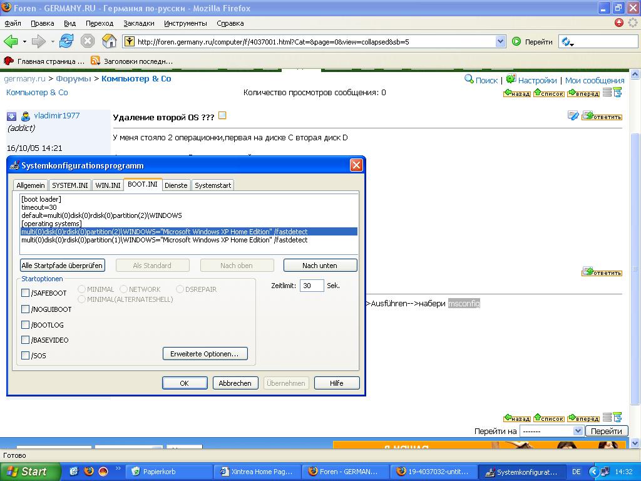Image resolution: width=641 pixels, height=481 pixels.
Task: Expand the Quick Launch overflow chevron
Action: (x=118, y=468)
